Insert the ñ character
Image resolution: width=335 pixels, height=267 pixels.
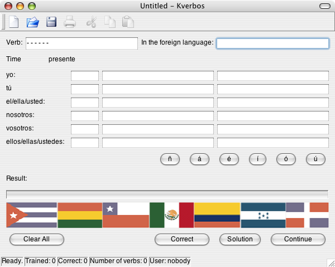[170, 159]
